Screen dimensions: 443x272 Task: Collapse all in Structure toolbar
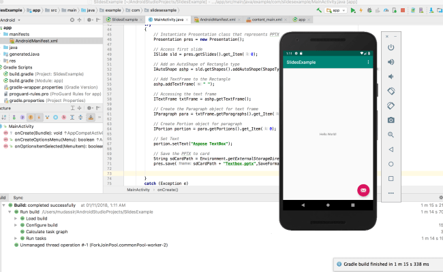point(80,117)
